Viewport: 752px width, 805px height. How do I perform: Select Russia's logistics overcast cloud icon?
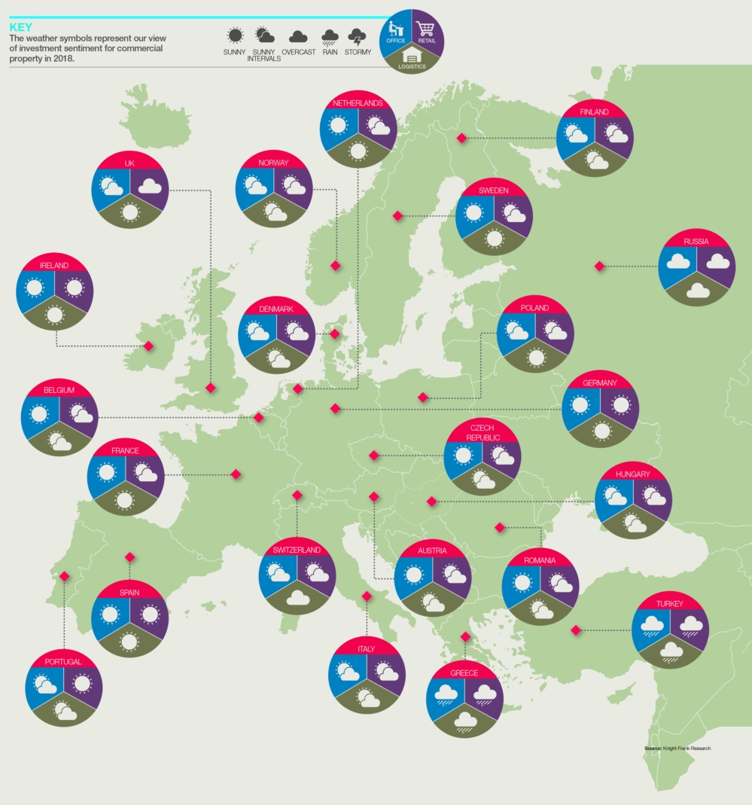point(697,290)
